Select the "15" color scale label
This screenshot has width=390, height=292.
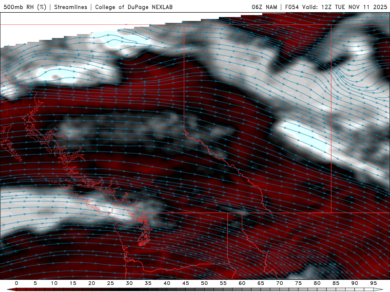click(73, 283)
